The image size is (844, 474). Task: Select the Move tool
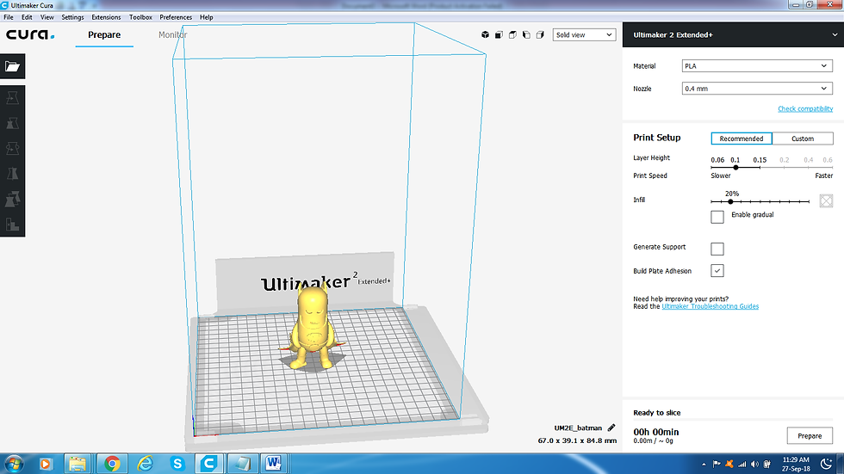click(x=12, y=98)
